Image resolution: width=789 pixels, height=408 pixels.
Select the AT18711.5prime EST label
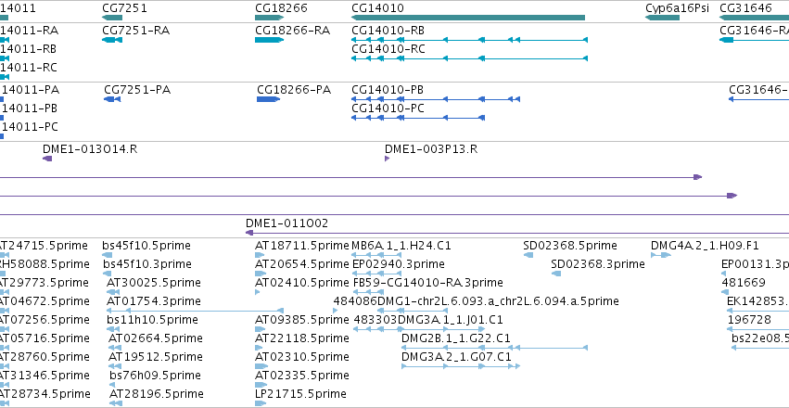tap(302, 246)
